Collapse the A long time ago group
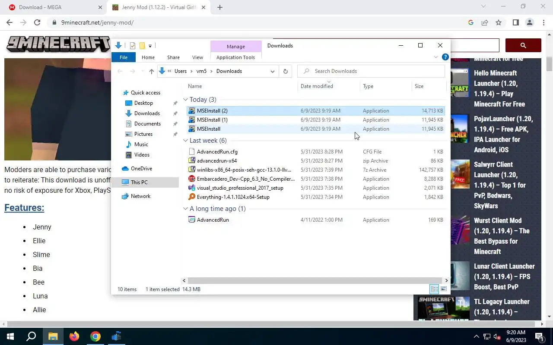The width and height of the screenshot is (553, 345). click(185, 209)
